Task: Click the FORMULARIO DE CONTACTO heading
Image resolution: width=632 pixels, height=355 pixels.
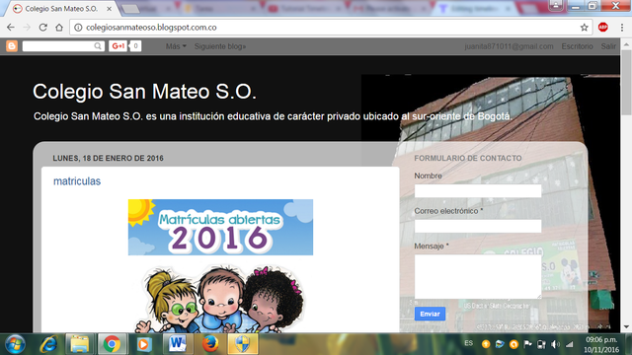Action: [x=468, y=158]
